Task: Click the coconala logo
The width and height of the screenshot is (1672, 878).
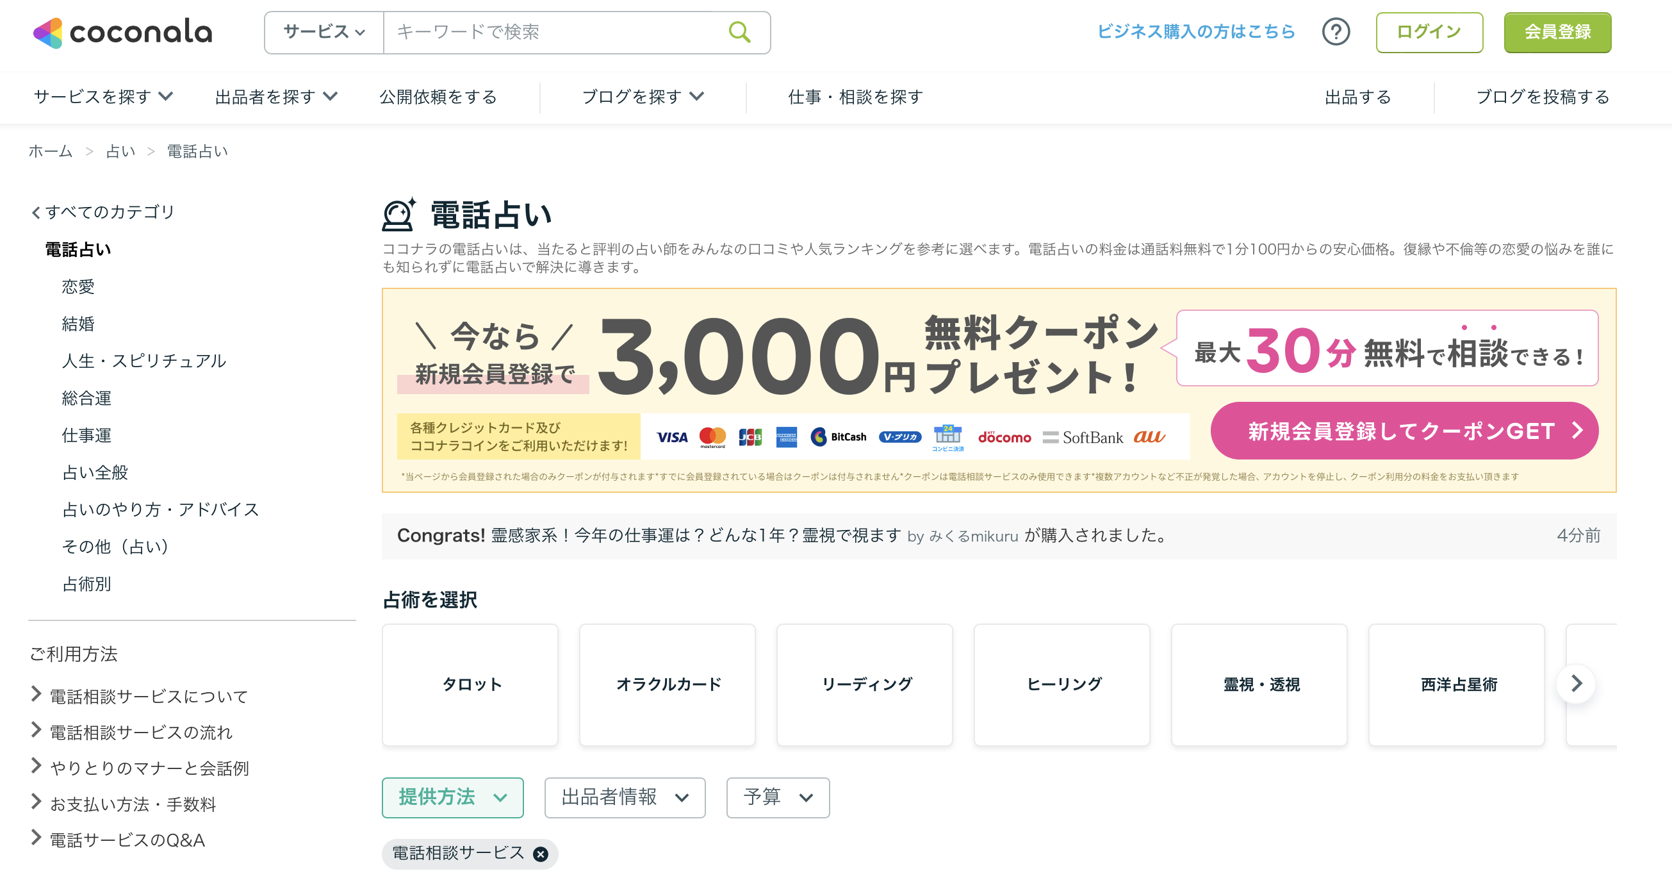Action: pyautogui.click(x=124, y=32)
